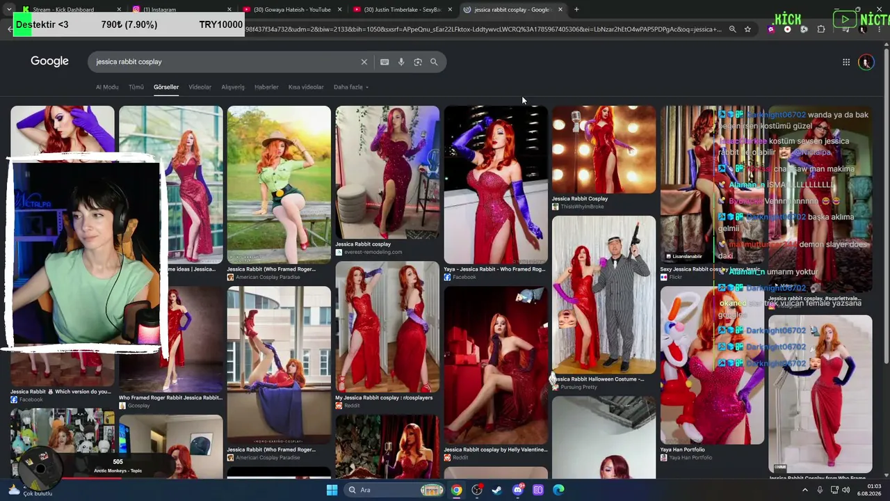Submit search with the magnifying glass icon
Image resolution: width=890 pixels, height=501 pixels.
(434, 62)
